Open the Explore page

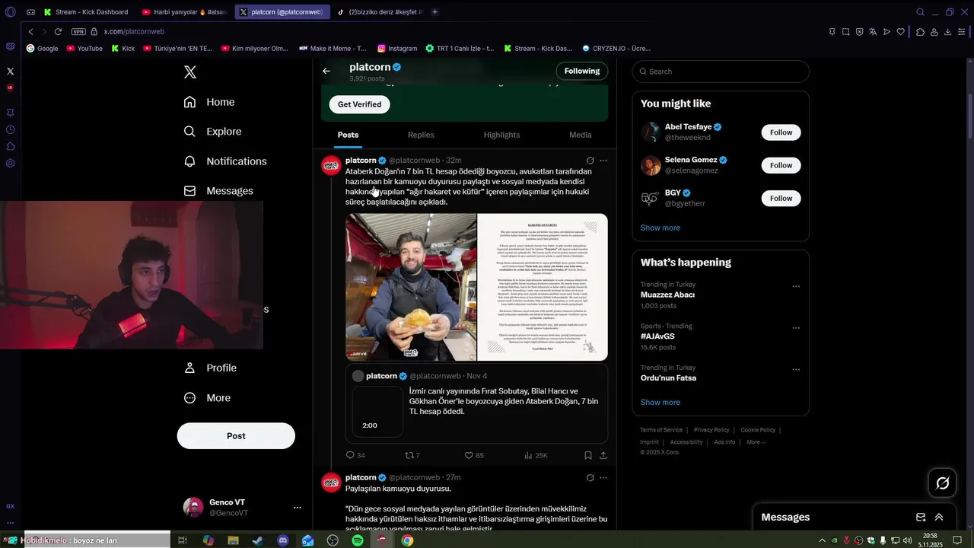212,132
